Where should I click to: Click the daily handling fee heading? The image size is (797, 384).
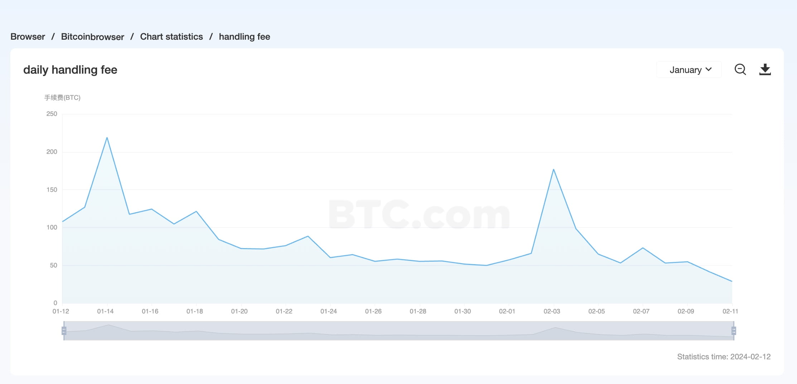click(x=70, y=70)
